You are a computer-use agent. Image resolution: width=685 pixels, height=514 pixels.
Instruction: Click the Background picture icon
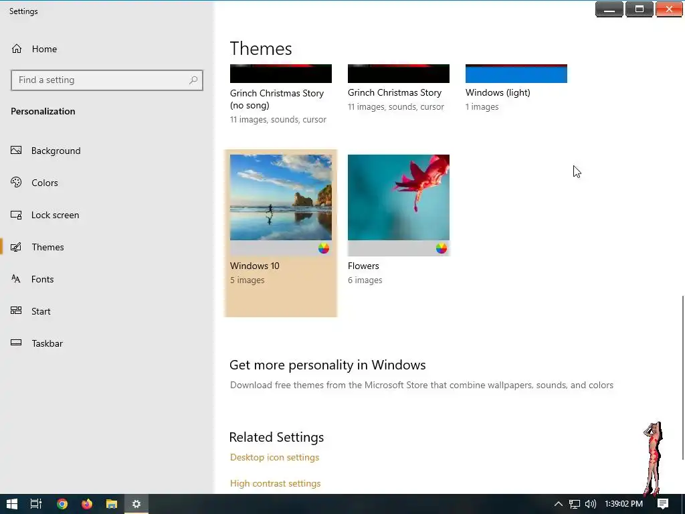tap(16, 151)
